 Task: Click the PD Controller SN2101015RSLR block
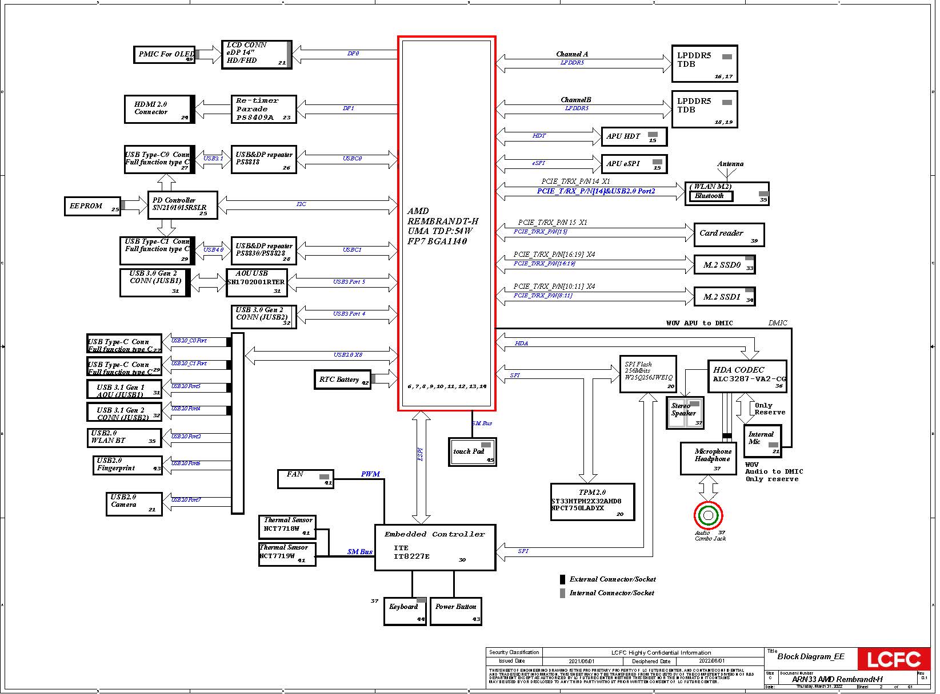[x=182, y=205]
